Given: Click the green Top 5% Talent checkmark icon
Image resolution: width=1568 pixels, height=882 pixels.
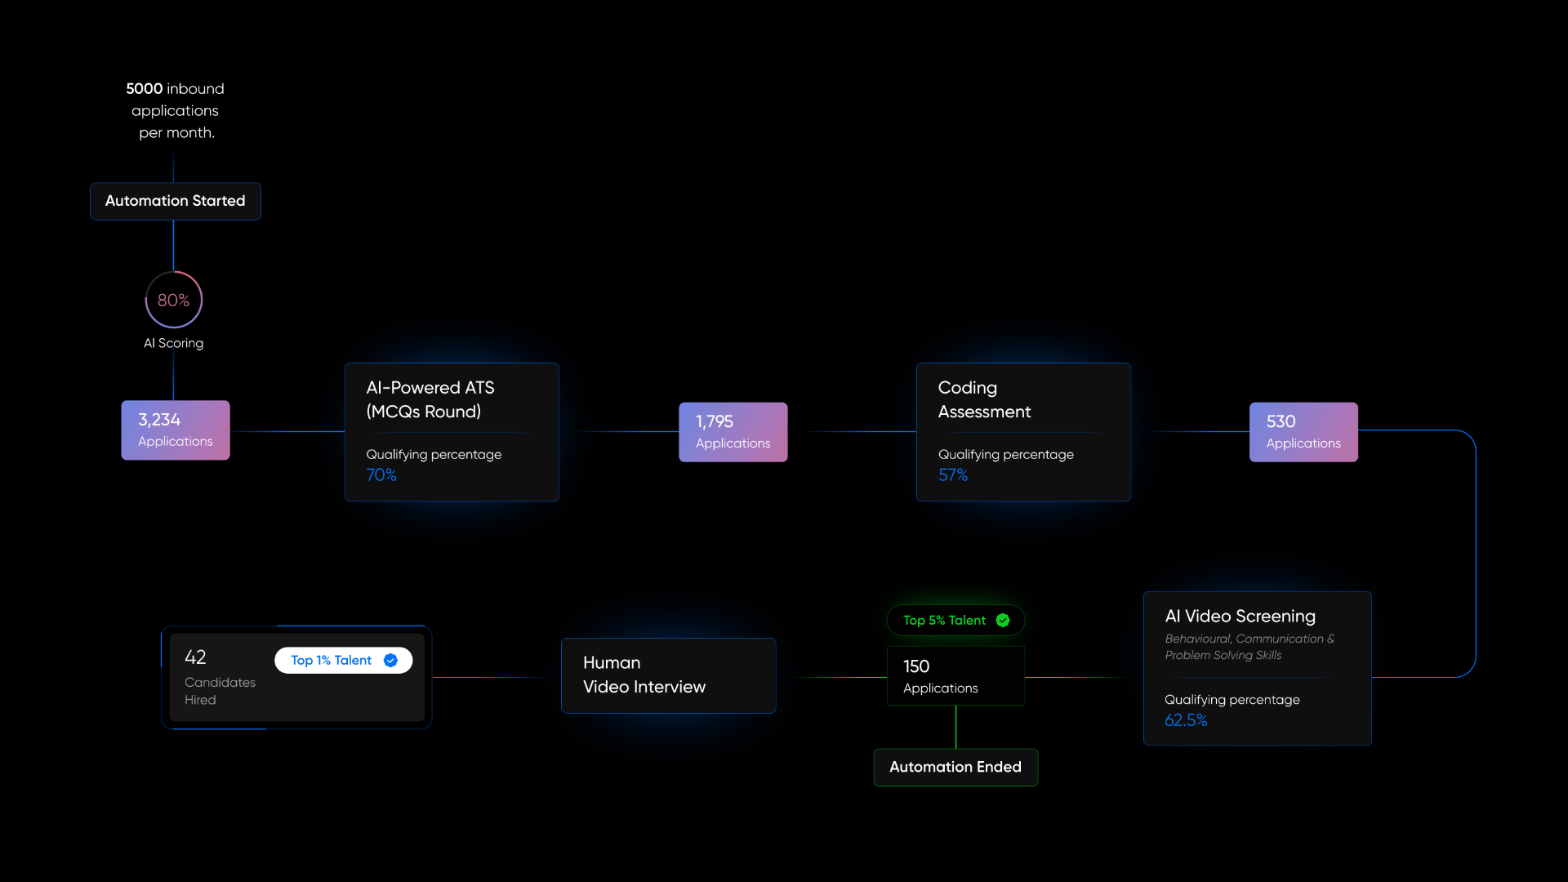Looking at the screenshot, I should [x=1003, y=621].
